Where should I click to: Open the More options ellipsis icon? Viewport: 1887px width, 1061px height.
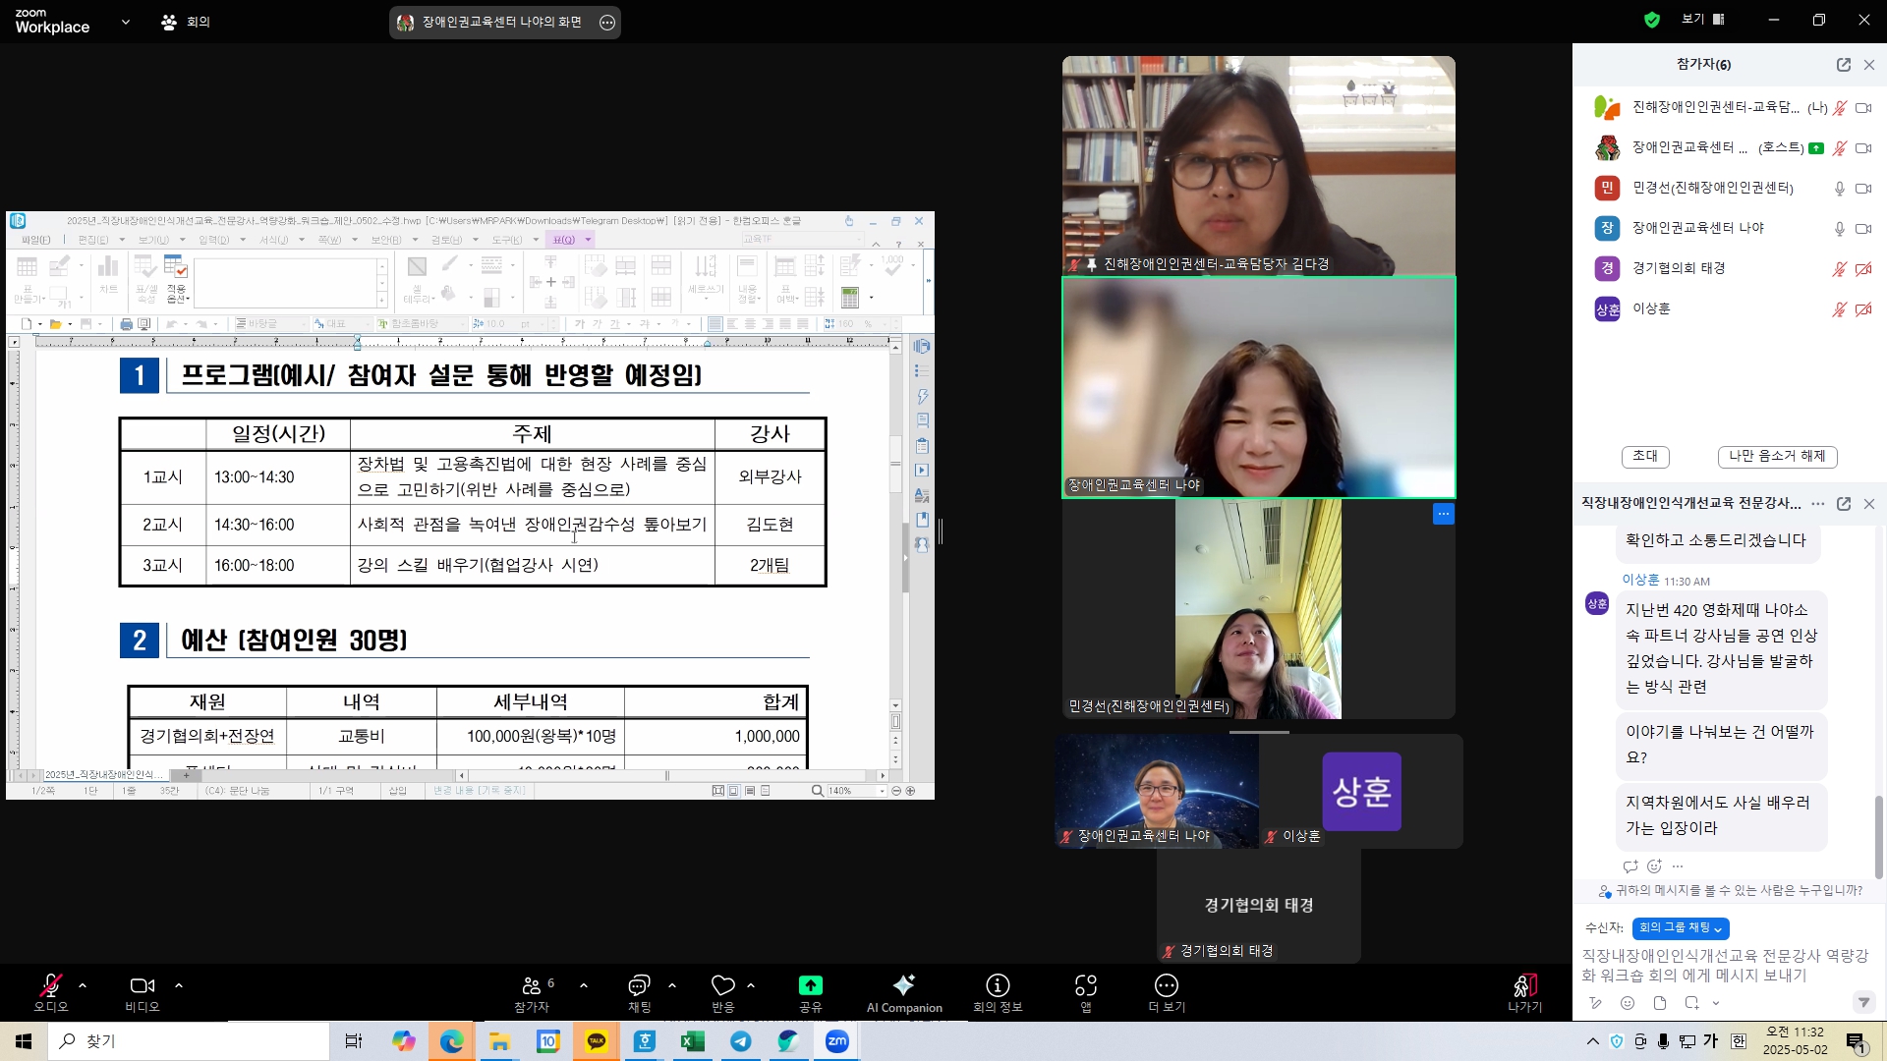tap(1166, 986)
